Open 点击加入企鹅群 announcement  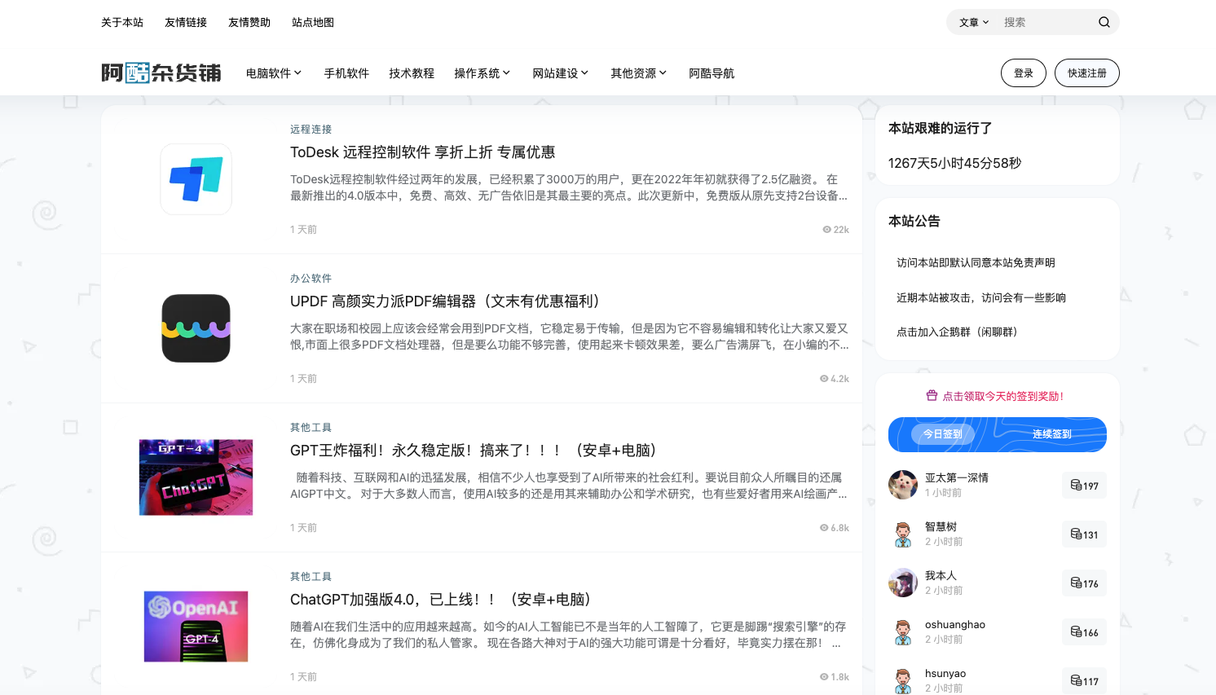pyautogui.click(x=959, y=332)
